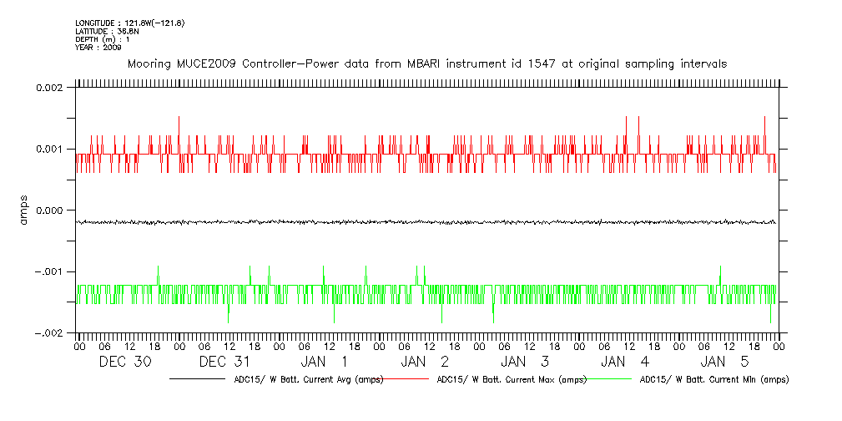The width and height of the screenshot is (842, 421).
Task: Select the Batt. Current Max legend entry
Action: 509,379
